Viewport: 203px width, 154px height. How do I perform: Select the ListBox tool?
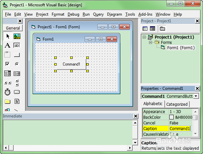click(17, 74)
